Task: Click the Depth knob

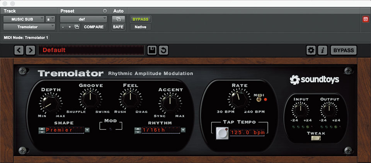Action: 50,104
